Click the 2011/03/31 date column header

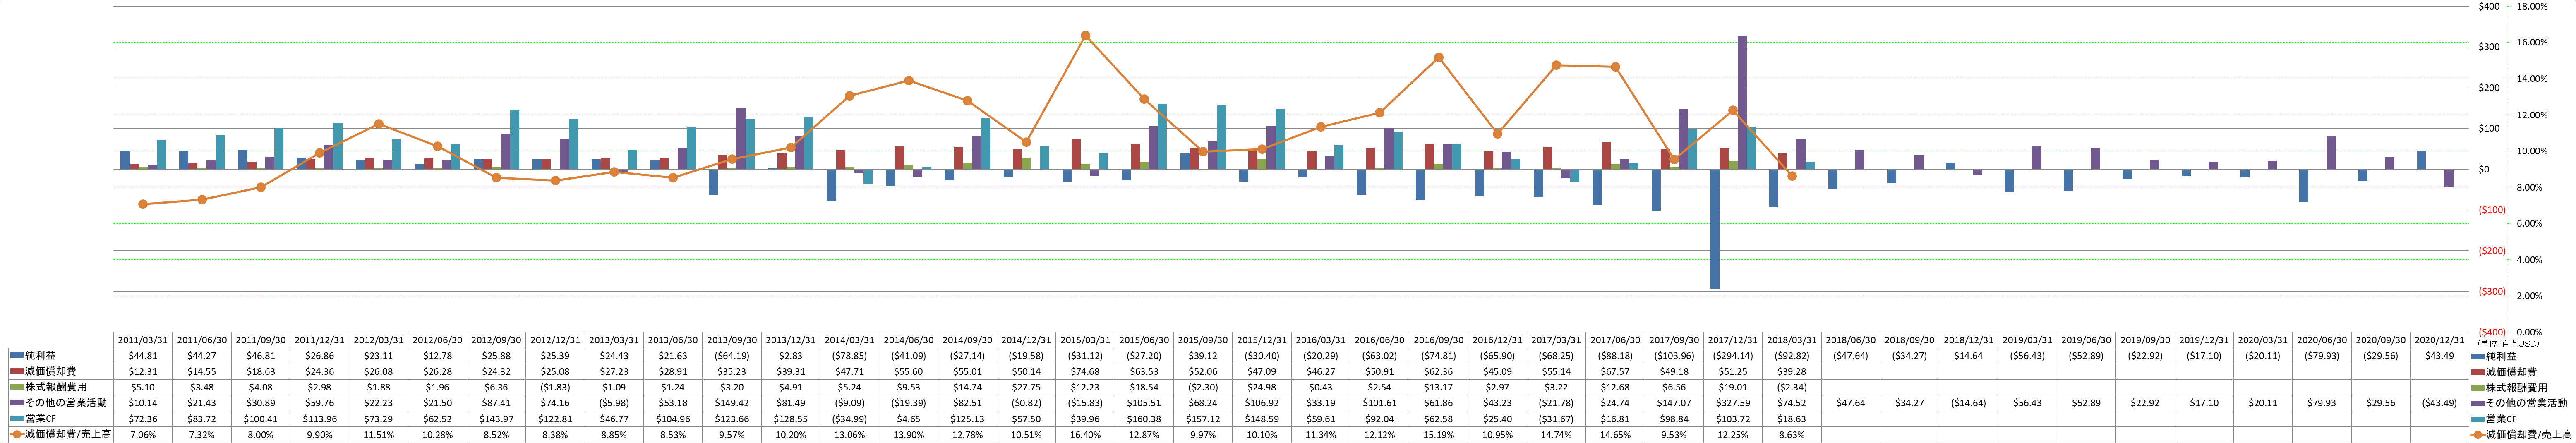(143, 340)
